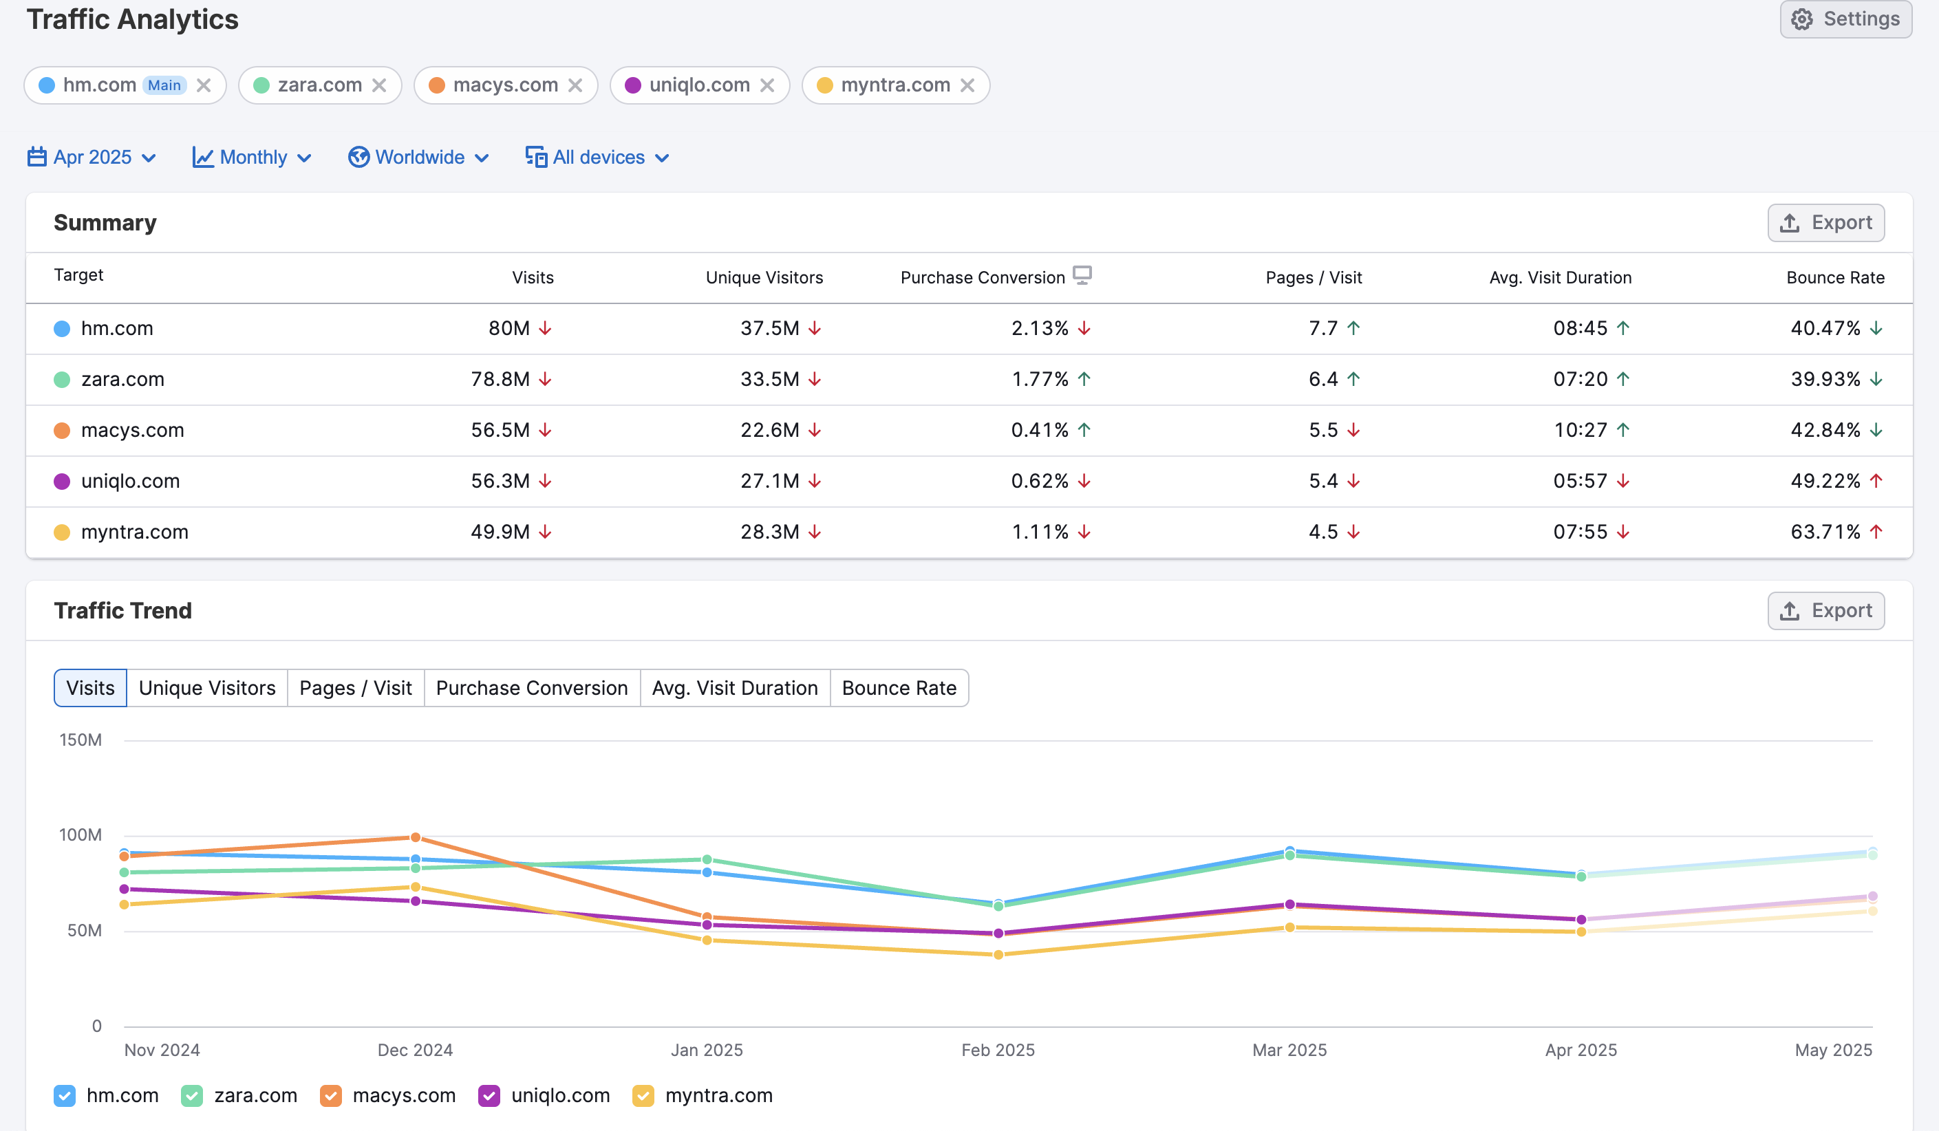Click the globe icon next to Worldwide
This screenshot has width=1939, height=1131.
[x=358, y=157]
